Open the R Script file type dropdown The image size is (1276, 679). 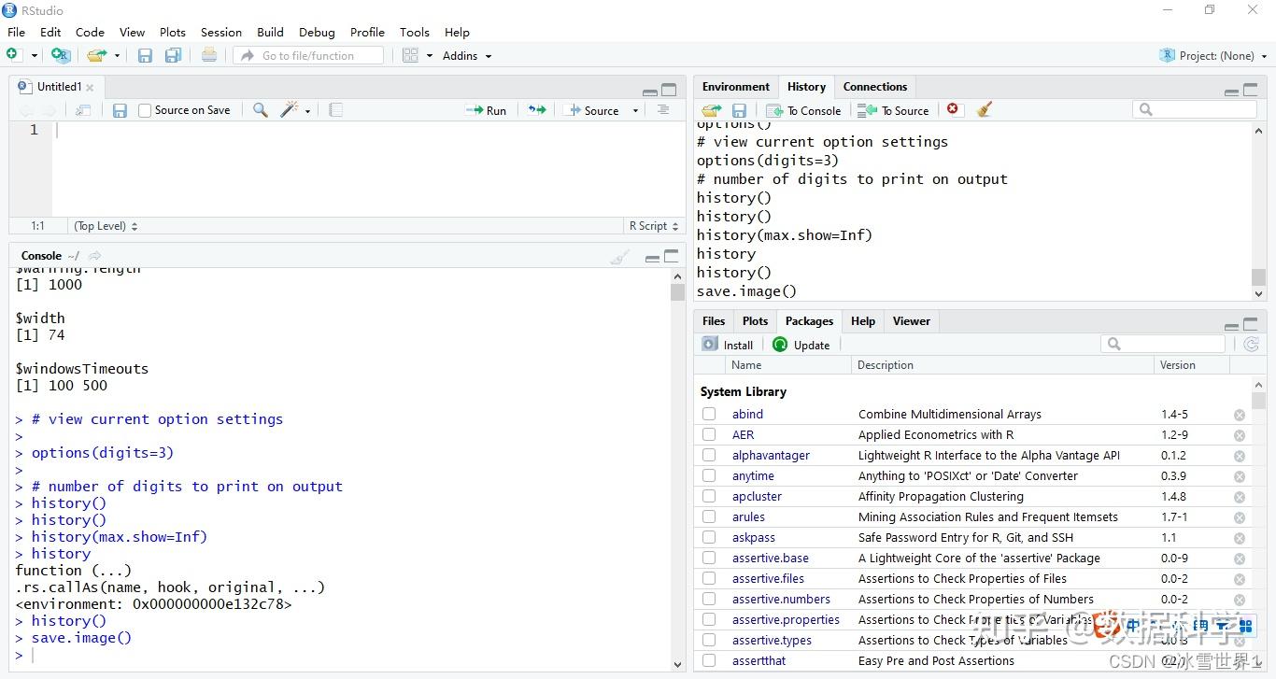[652, 225]
